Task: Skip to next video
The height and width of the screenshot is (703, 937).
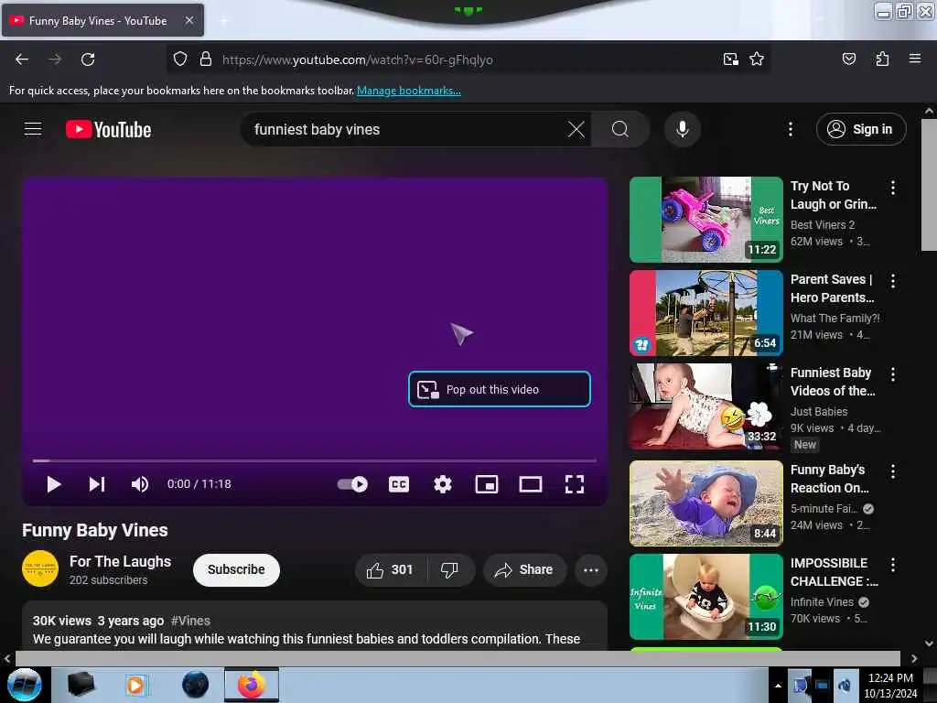Action: point(97,484)
